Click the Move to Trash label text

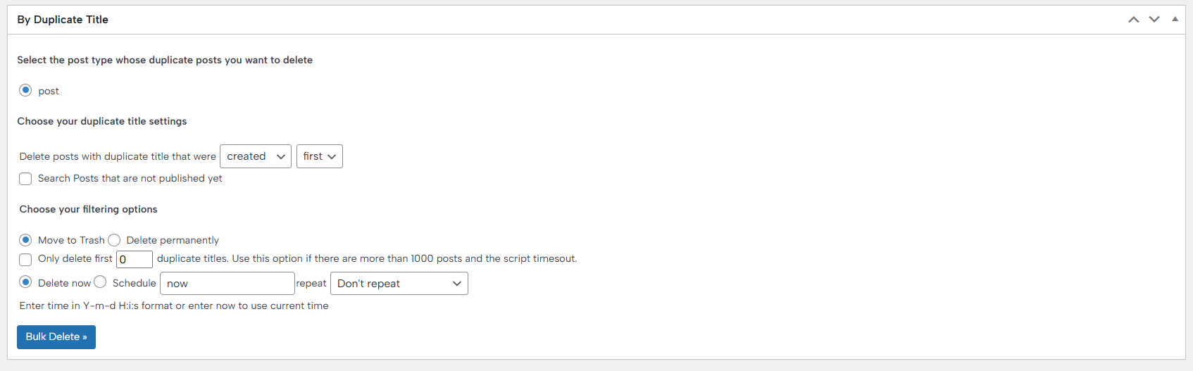71,241
